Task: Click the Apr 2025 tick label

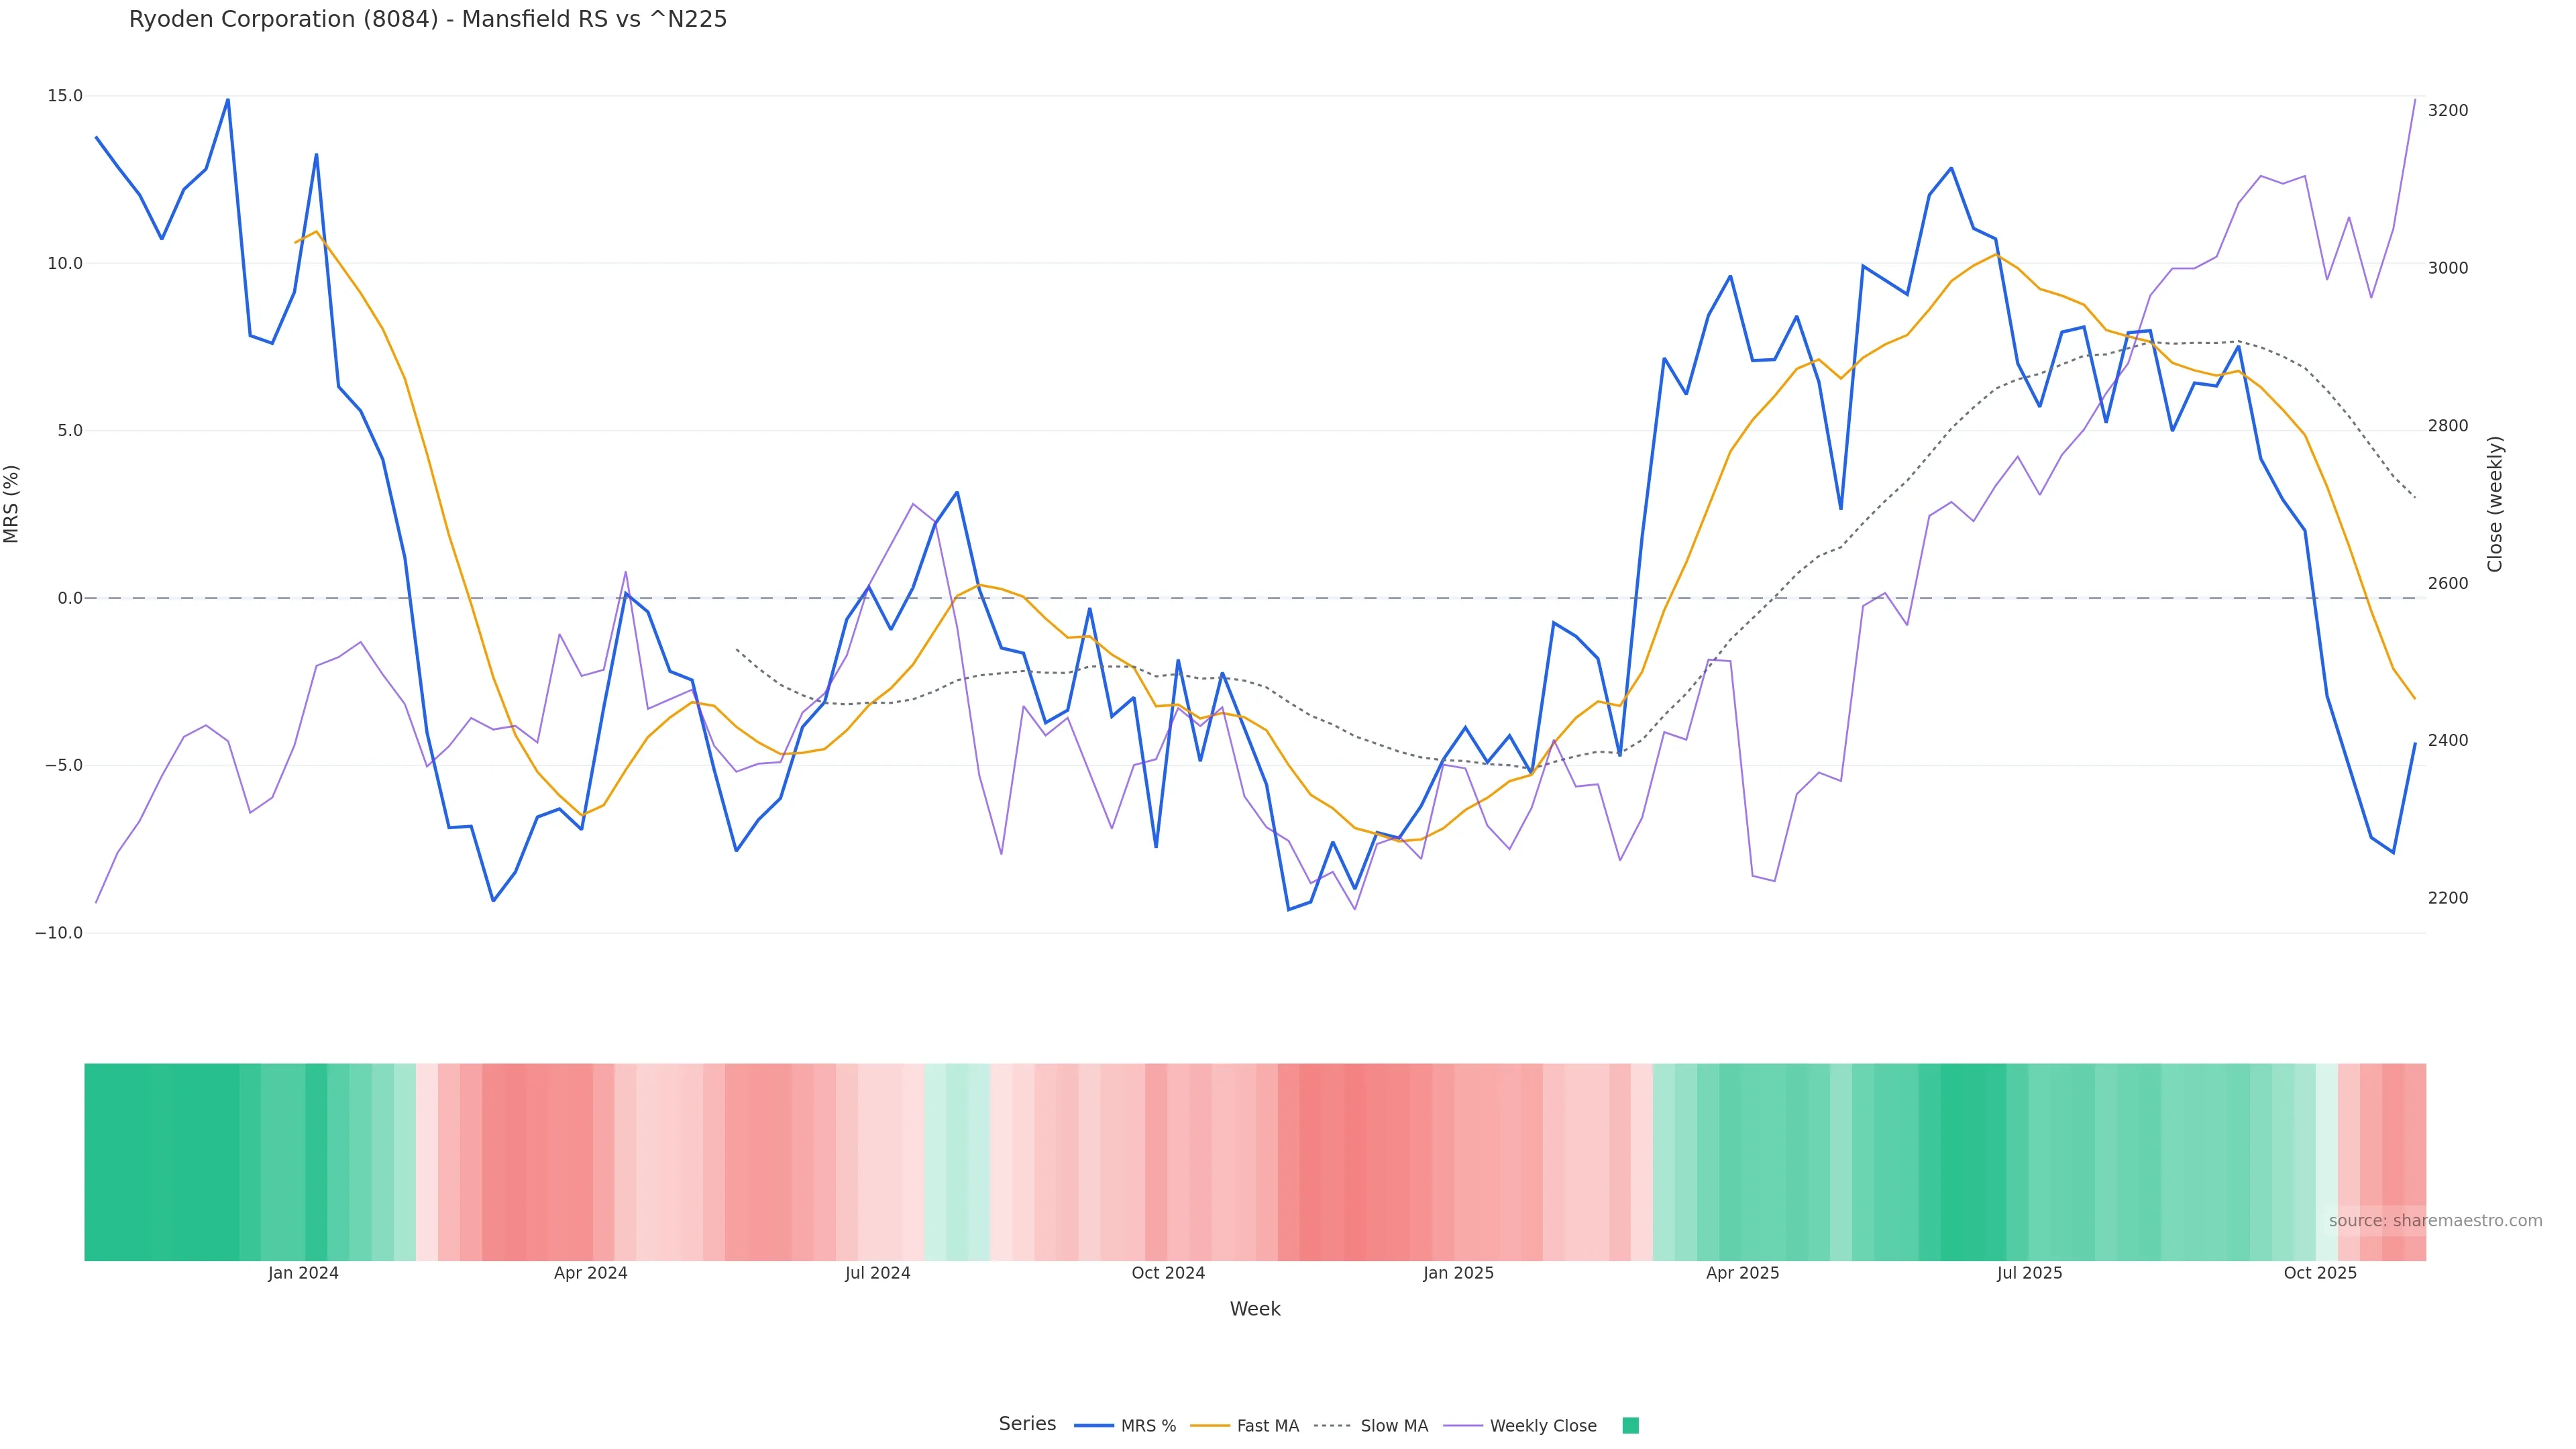Action: (x=1742, y=1273)
